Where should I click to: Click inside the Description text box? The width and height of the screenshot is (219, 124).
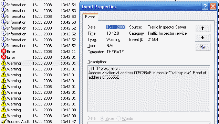coord(149,88)
